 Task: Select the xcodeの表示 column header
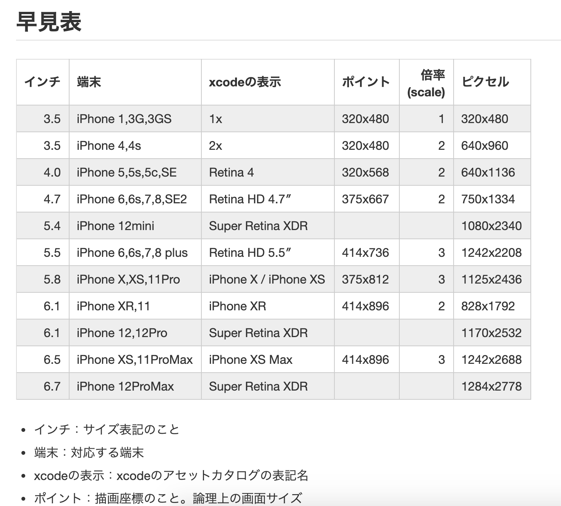pos(268,82)
